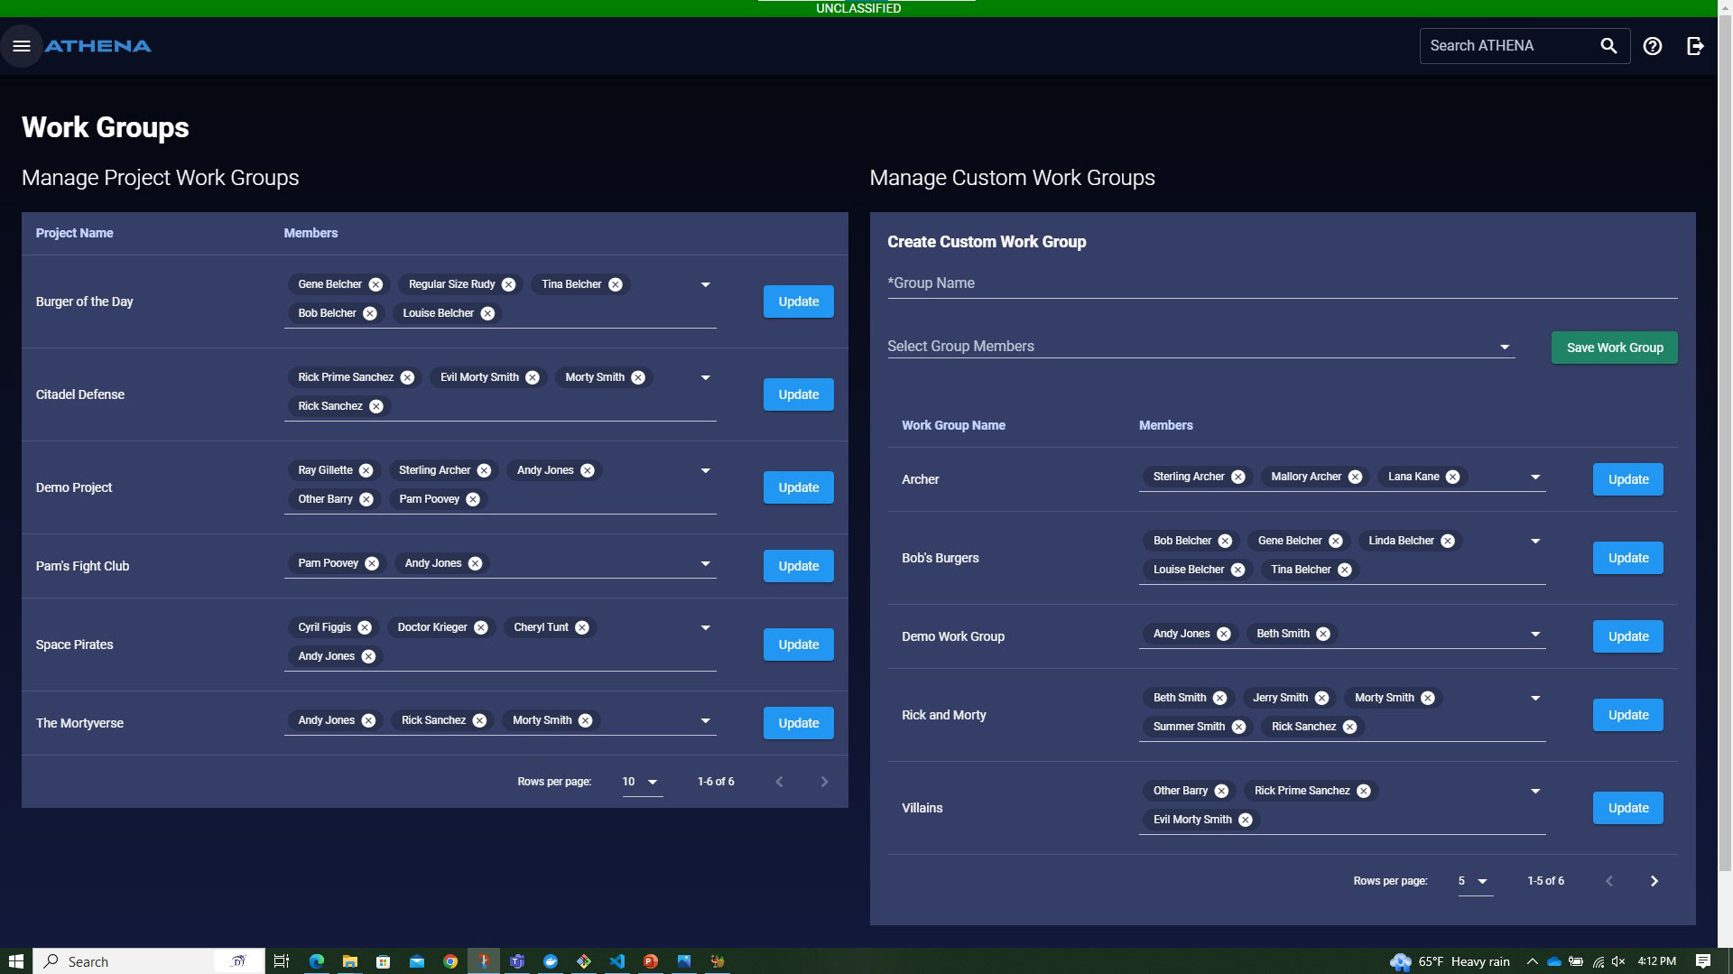The height and width of the screenshot is (974, 1733).
Task: Remove Linda Belcher from Bob's Burgers
Action: click(1447, 541)
